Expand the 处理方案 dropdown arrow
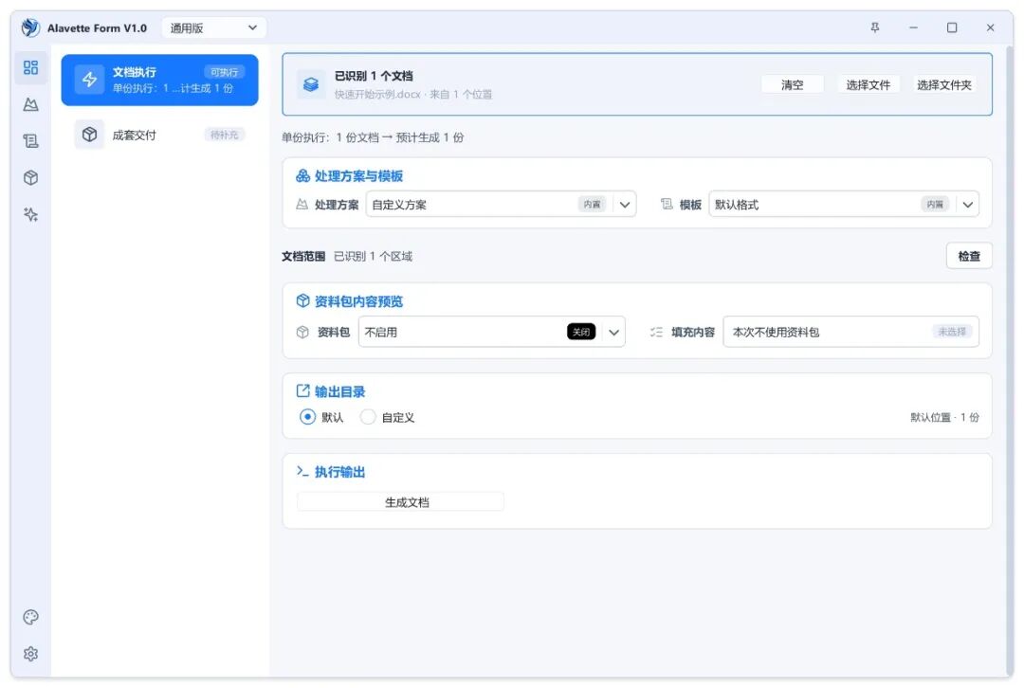Image resolution: width=1024 pixels, height=688 pixels. (624, 205)
